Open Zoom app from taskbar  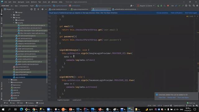(x=49, y=109)
